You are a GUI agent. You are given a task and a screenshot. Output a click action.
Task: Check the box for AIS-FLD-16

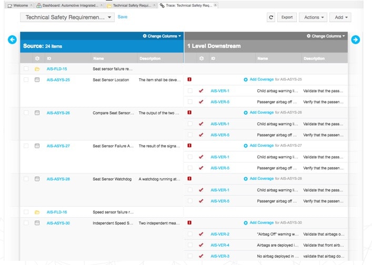pyautogui.click(x=26, y=212)
